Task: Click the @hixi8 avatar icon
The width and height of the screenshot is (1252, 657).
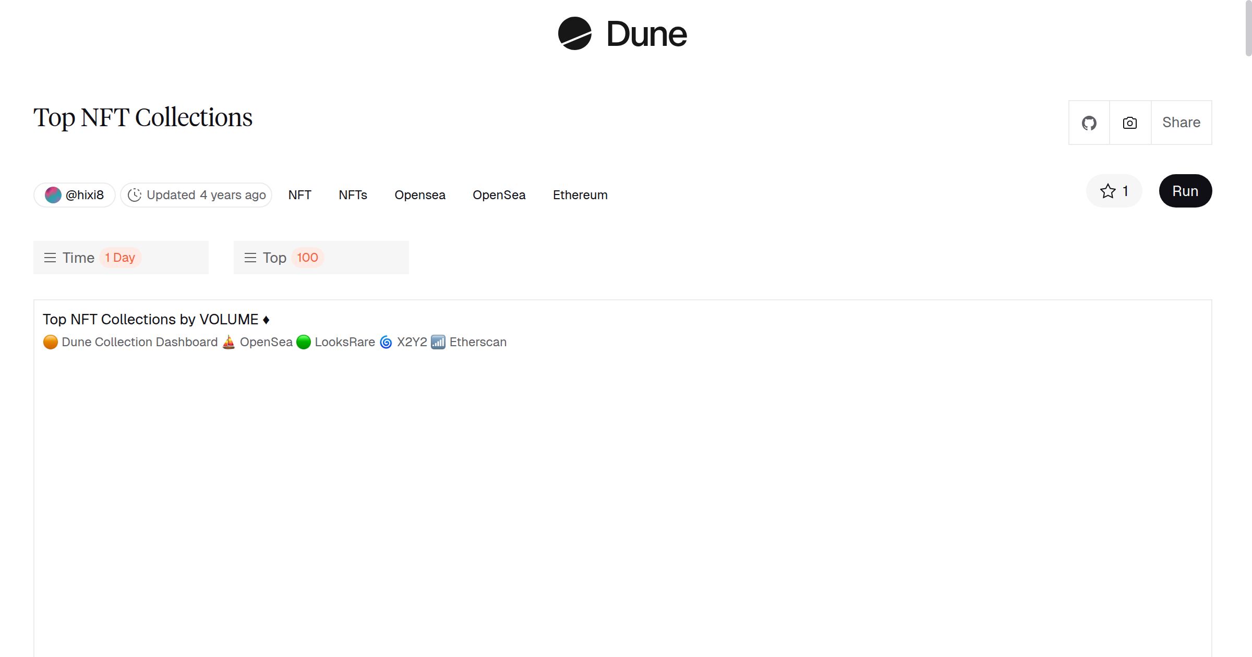Action: (x=53, y=195)
